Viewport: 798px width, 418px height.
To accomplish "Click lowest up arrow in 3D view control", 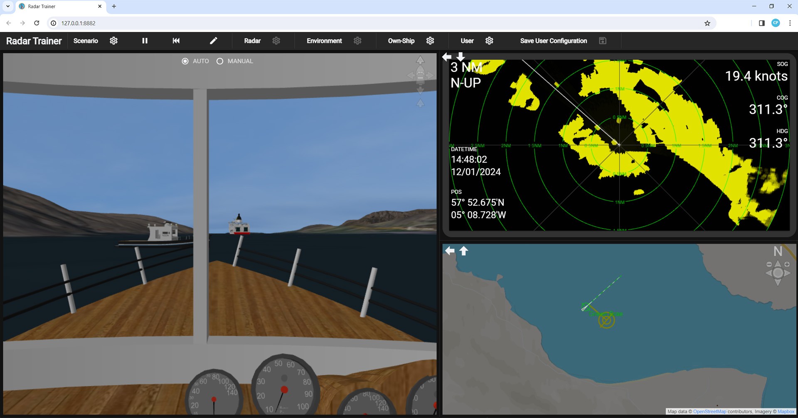I will click(x=420, y=103).
